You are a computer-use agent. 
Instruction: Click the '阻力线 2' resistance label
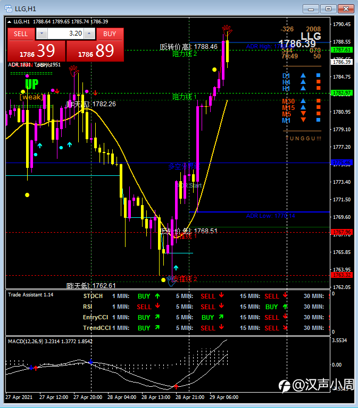coord(185,54)
